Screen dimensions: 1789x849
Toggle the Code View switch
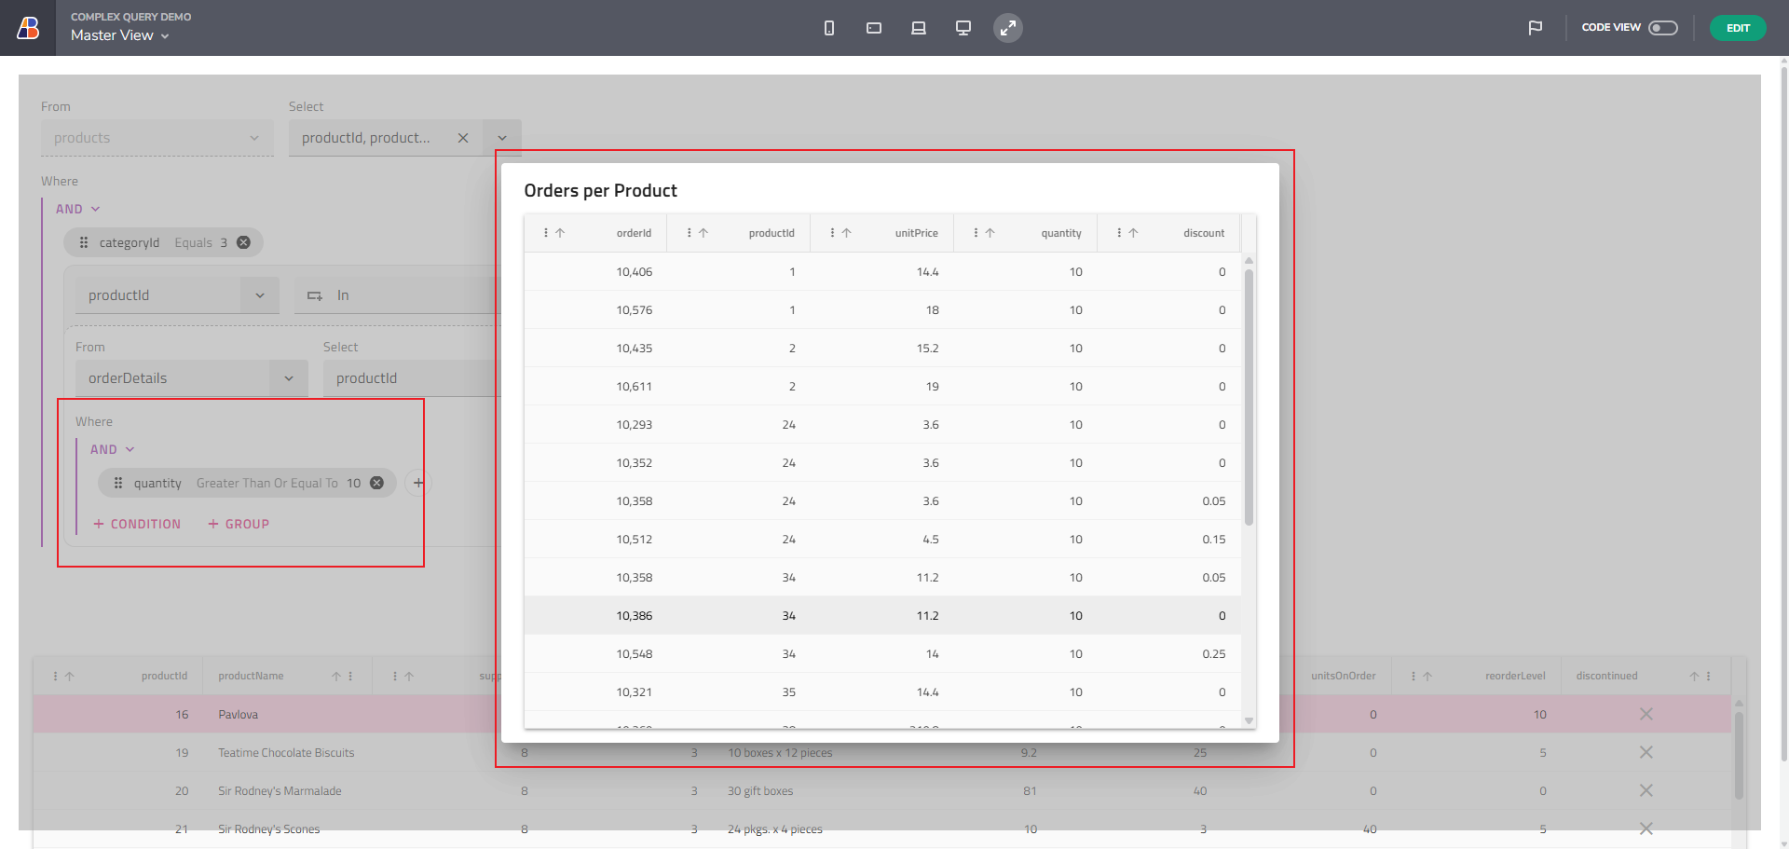pos(1662,28)
